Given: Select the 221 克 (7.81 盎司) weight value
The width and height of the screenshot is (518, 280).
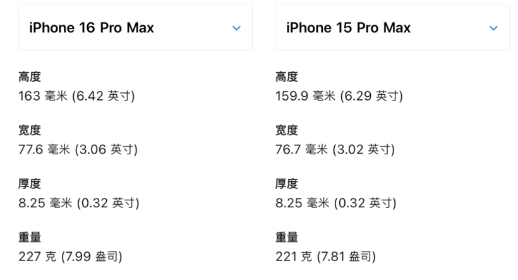Looking at the screenshot, I should click(326, 257).
